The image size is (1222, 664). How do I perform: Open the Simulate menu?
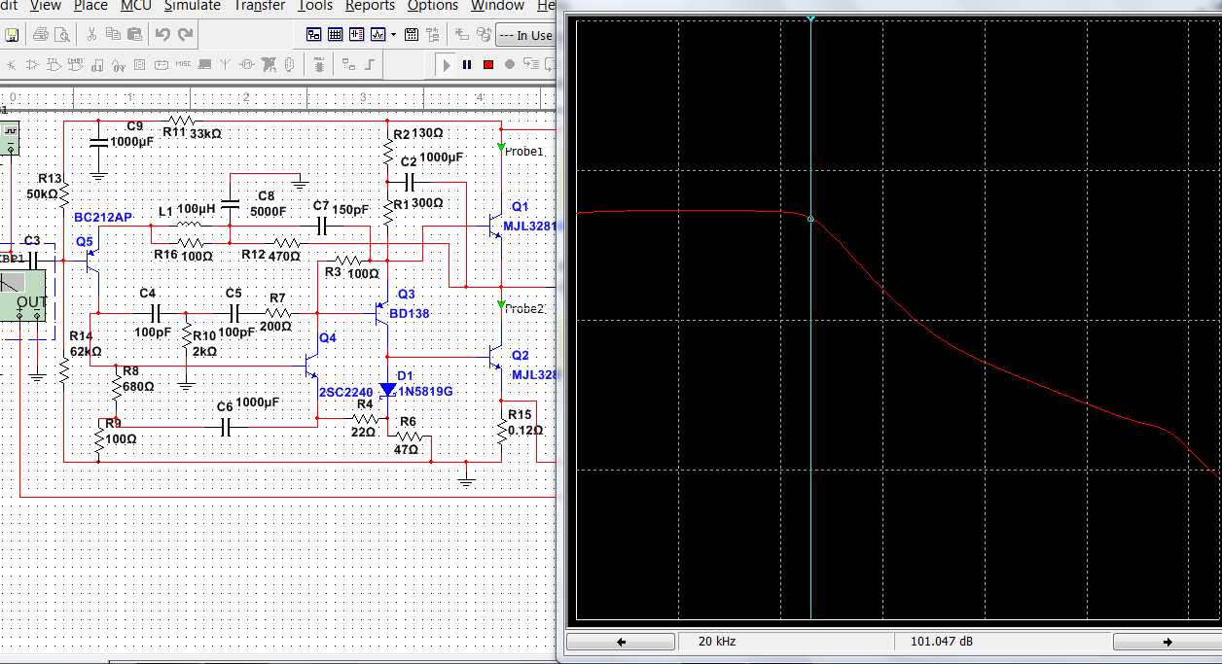(x=192, y=6)
